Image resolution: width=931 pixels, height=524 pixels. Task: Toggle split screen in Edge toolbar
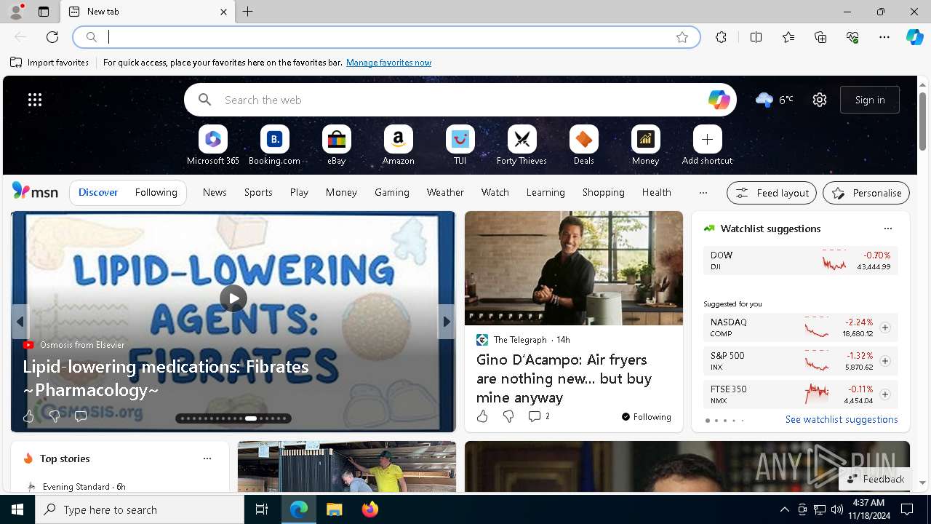[x=756, y=37]
